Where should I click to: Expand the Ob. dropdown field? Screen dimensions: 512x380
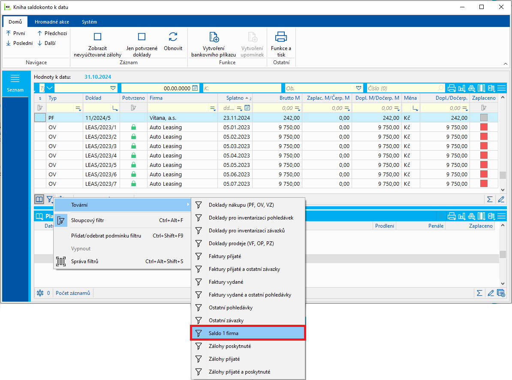[x=359, y=88]
